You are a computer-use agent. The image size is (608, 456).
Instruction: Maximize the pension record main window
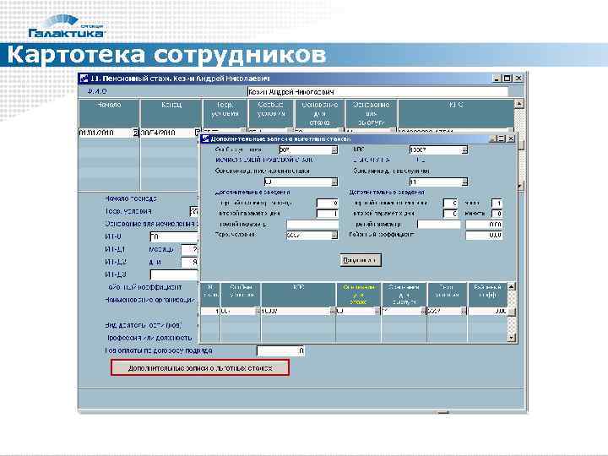[x=508, y=79]
